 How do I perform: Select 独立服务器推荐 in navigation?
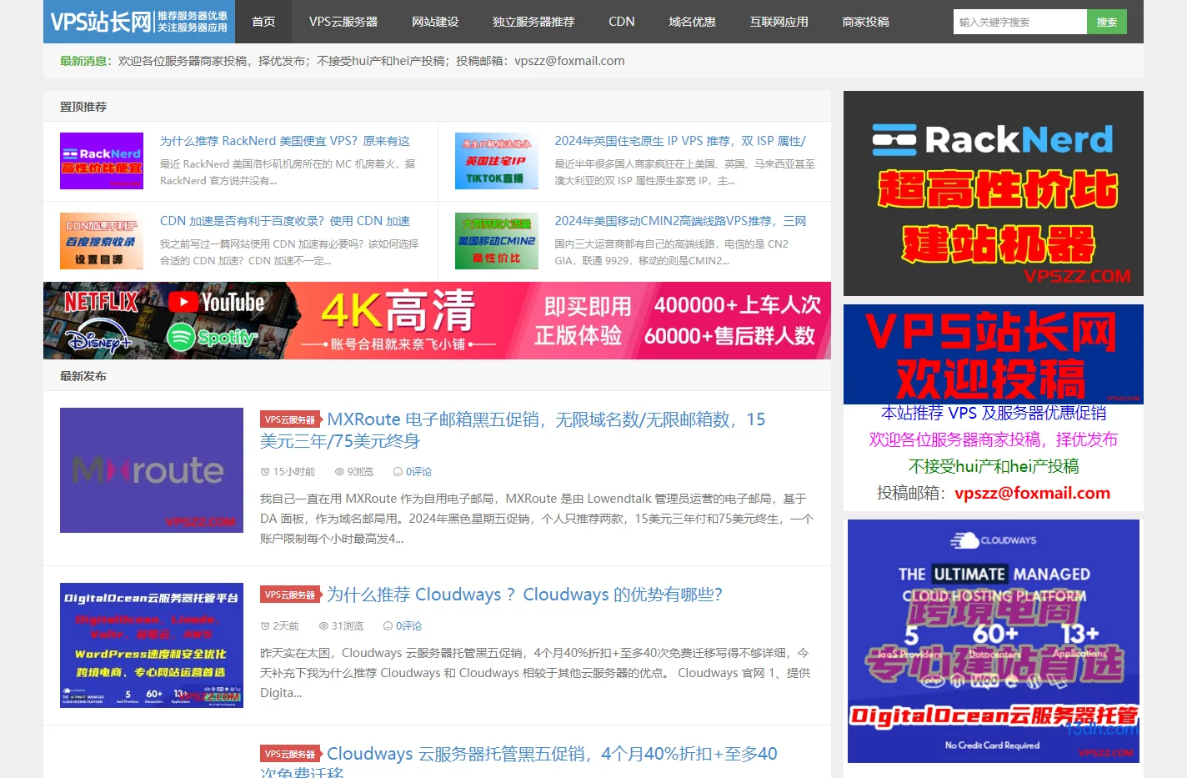pyautogui.click(x=533, y=22)
